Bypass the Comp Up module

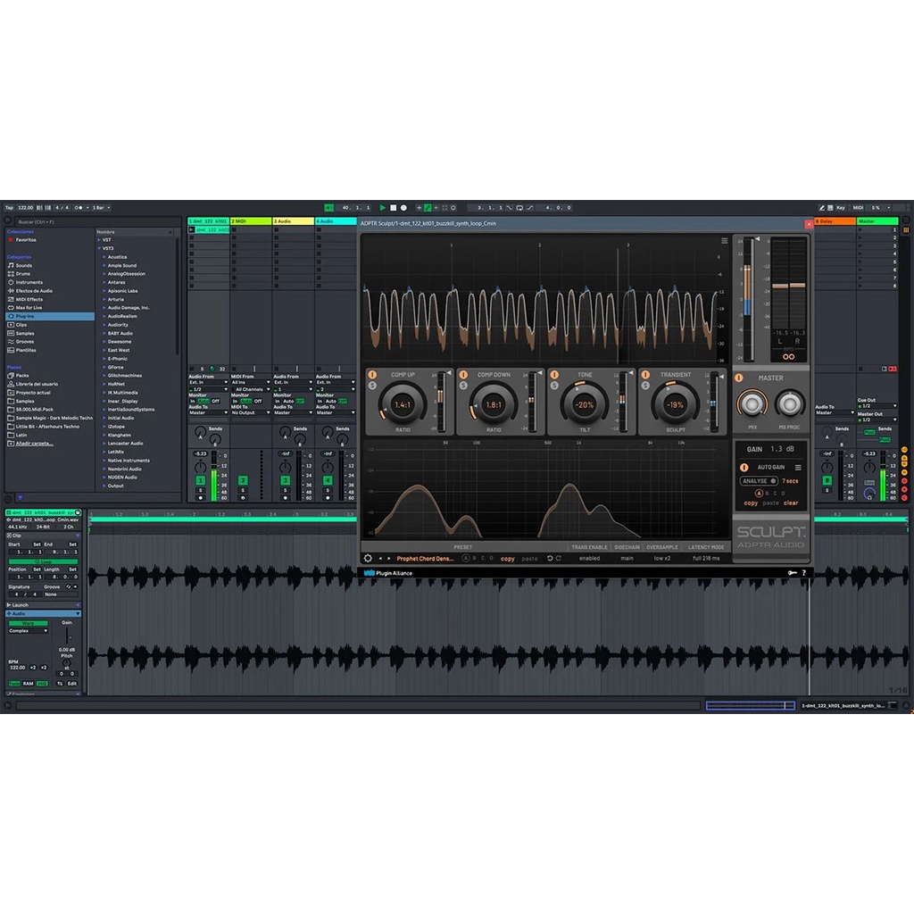(x=372, y=375)
